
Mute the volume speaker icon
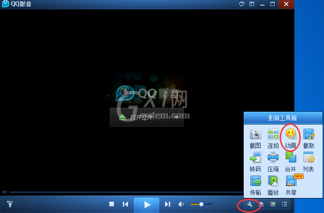(181, 204)
